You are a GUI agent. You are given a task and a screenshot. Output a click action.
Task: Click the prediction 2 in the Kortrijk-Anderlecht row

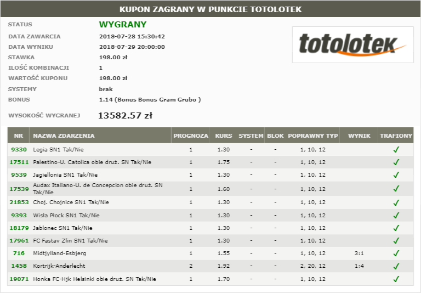(x=191, y=266)
